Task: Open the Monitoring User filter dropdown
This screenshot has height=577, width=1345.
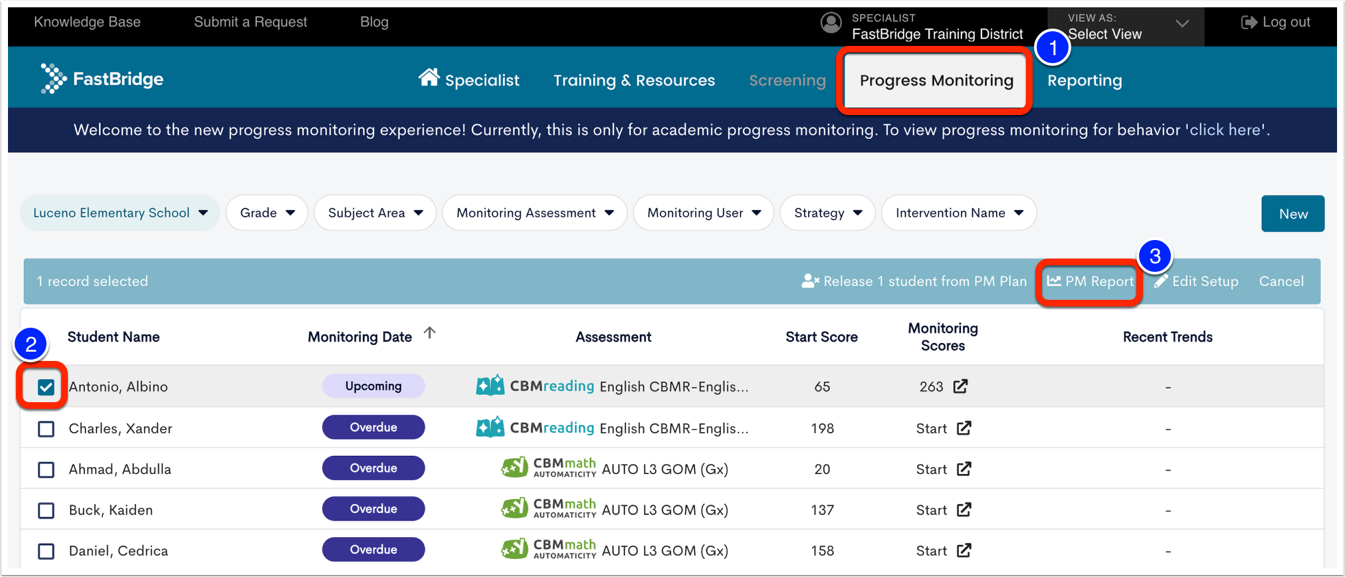Action: point(704,213)
